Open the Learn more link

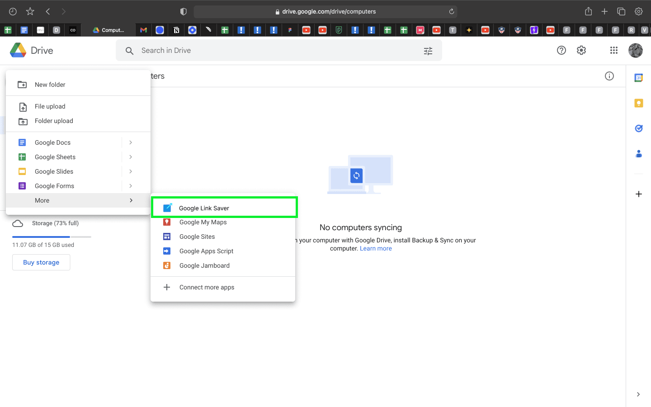376,248
